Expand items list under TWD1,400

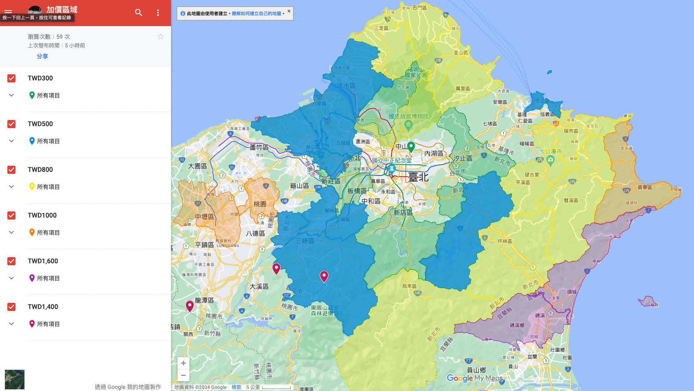(11, 324)
